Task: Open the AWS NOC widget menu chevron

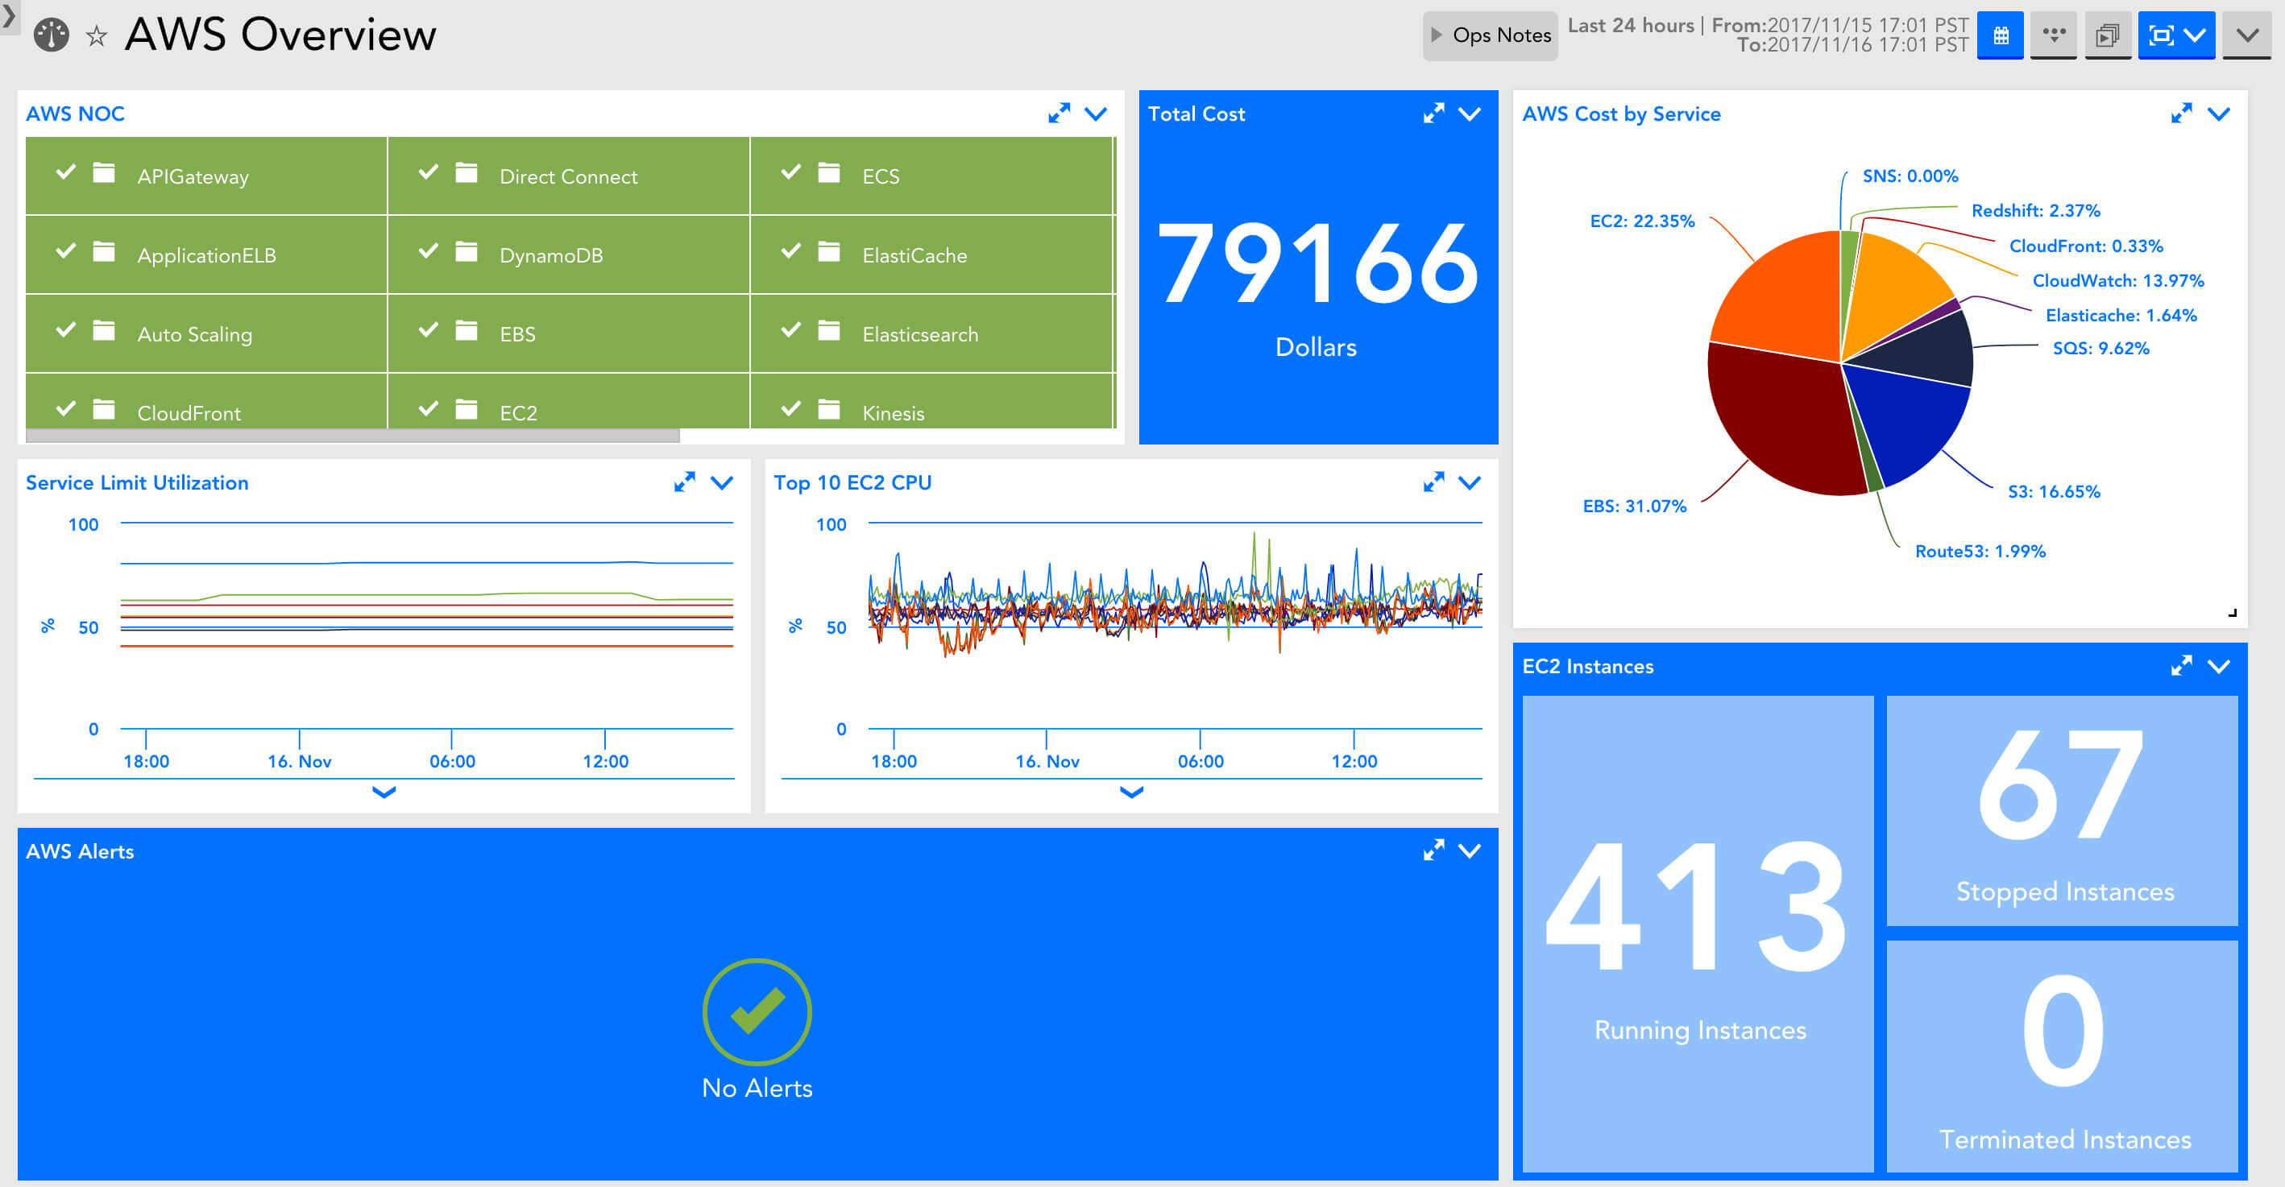Action: click(x=1097, y=114)
